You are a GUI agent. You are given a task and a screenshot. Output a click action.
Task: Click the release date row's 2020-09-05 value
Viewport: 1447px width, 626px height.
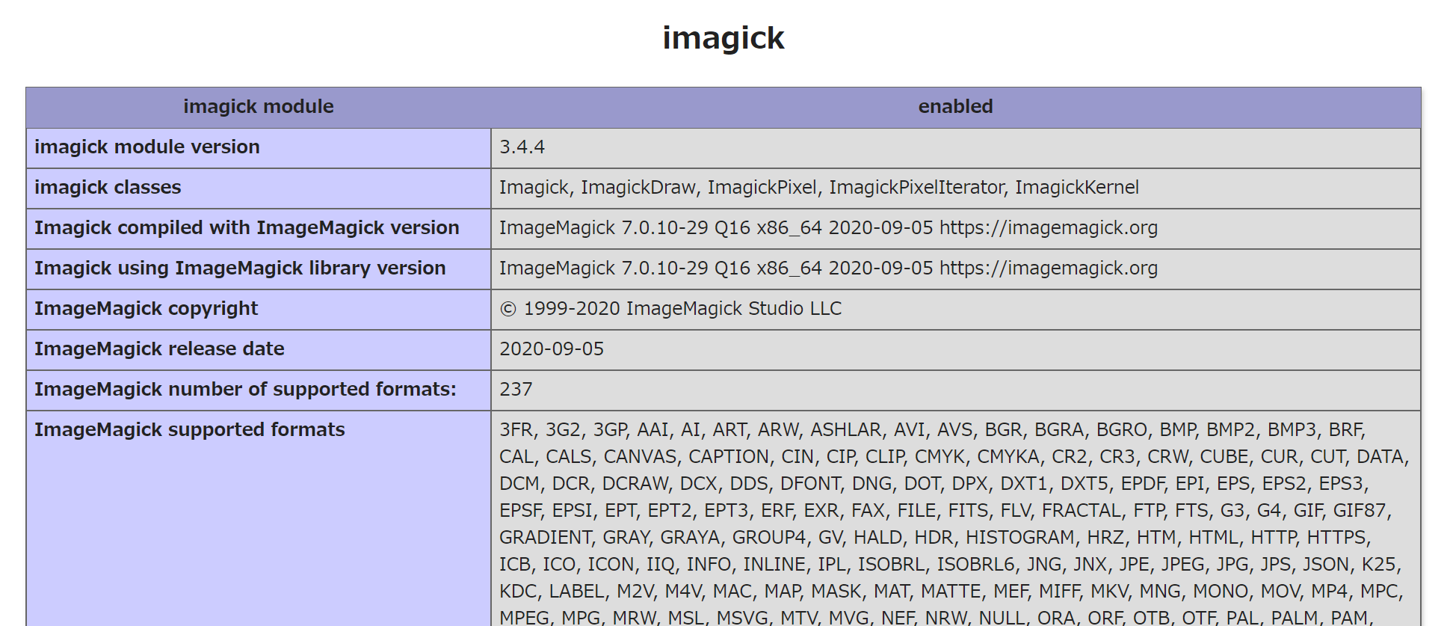pos(551,349)
